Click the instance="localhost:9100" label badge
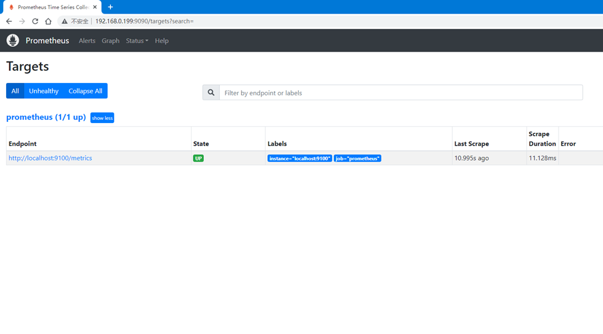Screen dimensions: 603x334 point(299,158)
